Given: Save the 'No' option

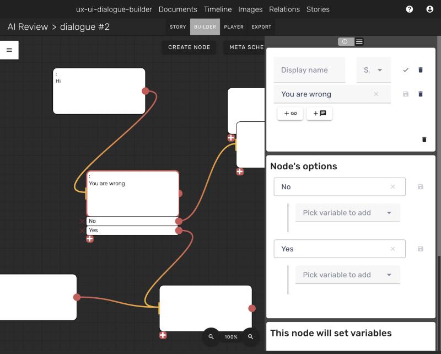Looking at the screenshot, I should coord(421,187).
